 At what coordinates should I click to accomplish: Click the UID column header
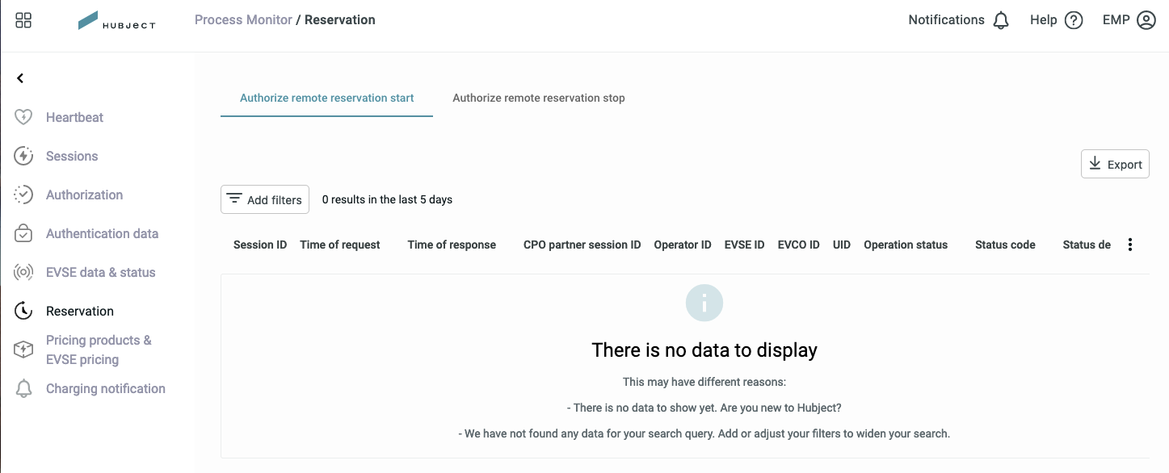click(x=842, y=245)
